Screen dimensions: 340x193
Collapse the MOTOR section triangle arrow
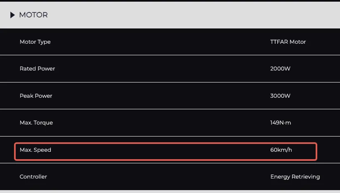click(x=12, y=15)
